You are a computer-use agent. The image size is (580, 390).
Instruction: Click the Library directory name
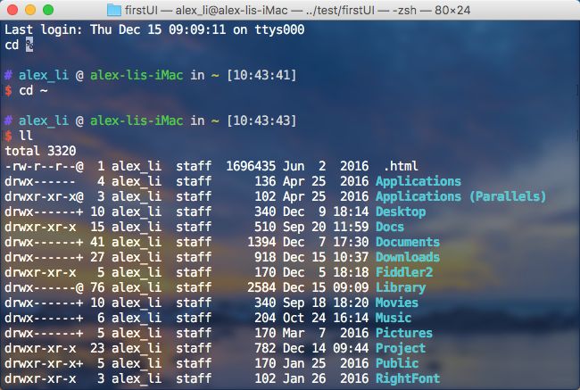point(401,287)
